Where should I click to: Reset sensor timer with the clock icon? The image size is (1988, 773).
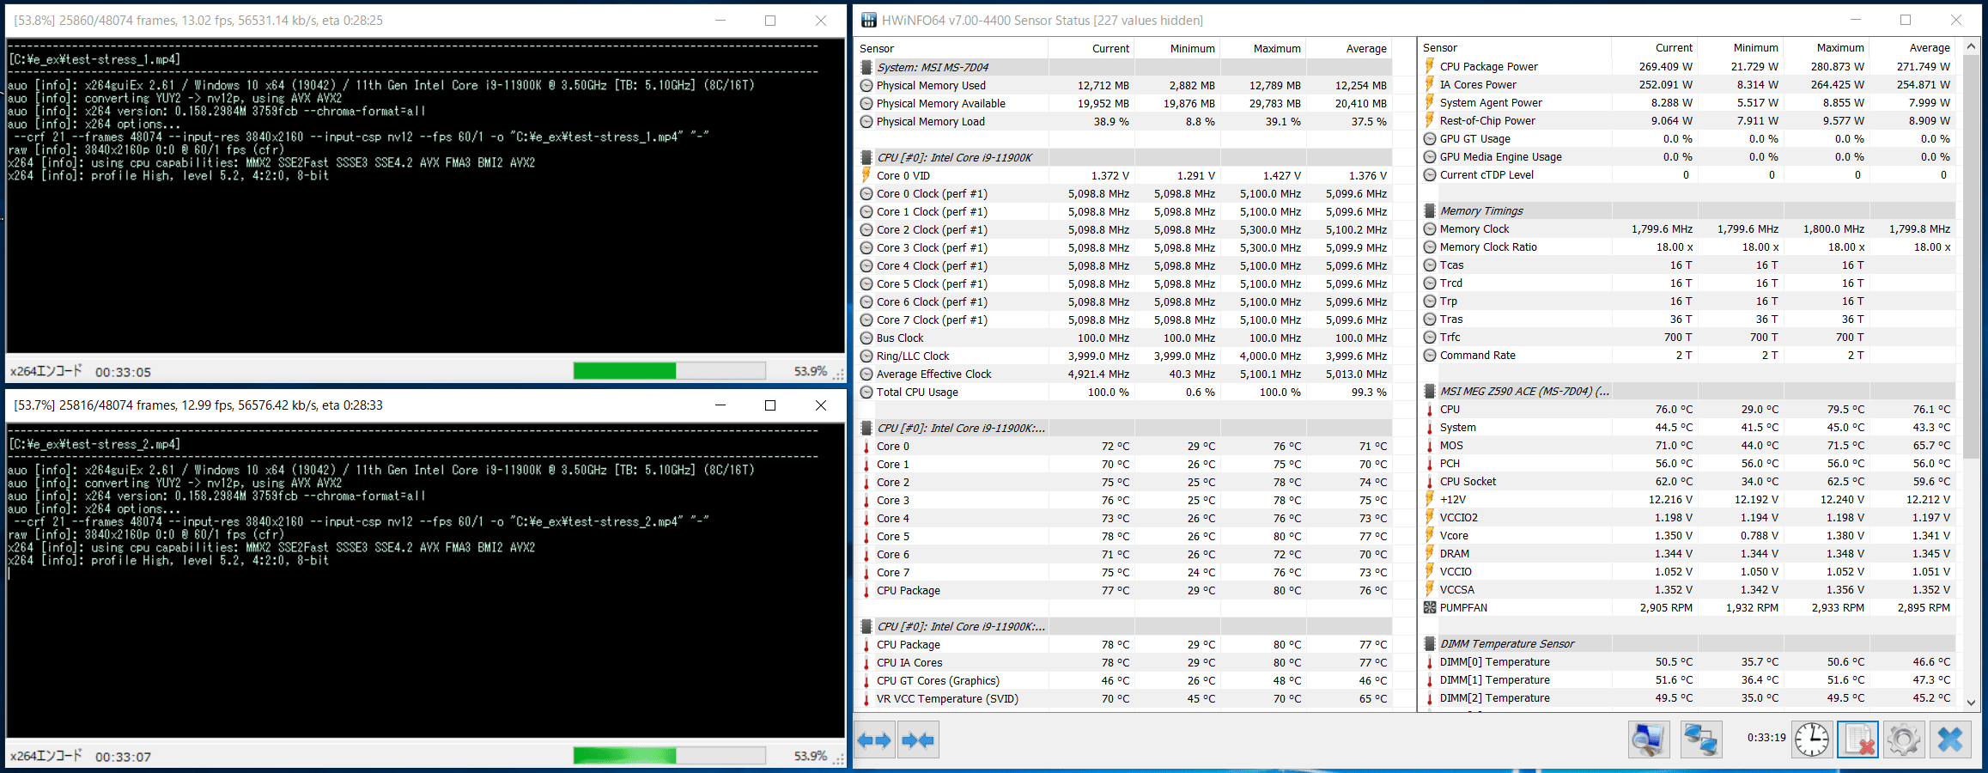(1812, 740)
